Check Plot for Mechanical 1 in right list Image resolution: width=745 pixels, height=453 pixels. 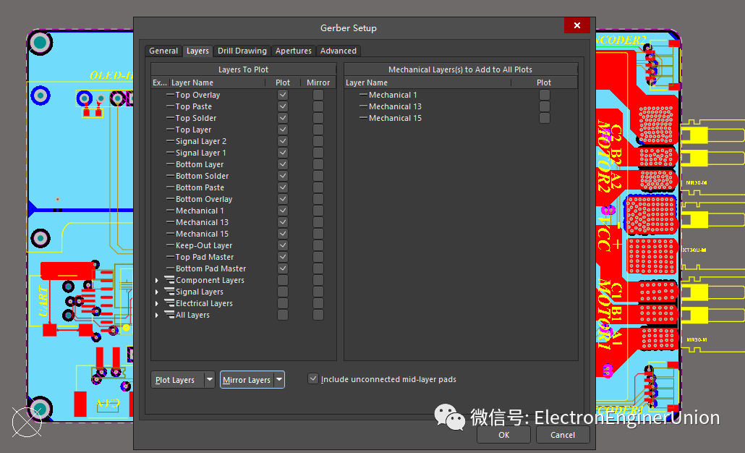pyautogui.click(x=545, y=95)
